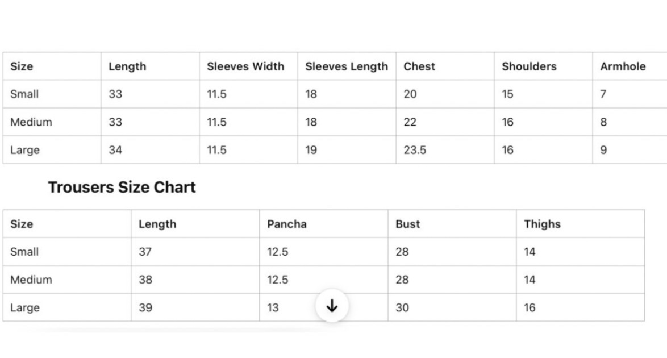Select the Sleeves Width column header
The width and height of the screenshot is (667, 358).
click(x=245, y=66)
